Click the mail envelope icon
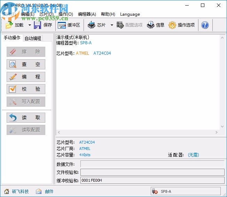The height and width of the screenshot is (197, 227). point(39,191)
